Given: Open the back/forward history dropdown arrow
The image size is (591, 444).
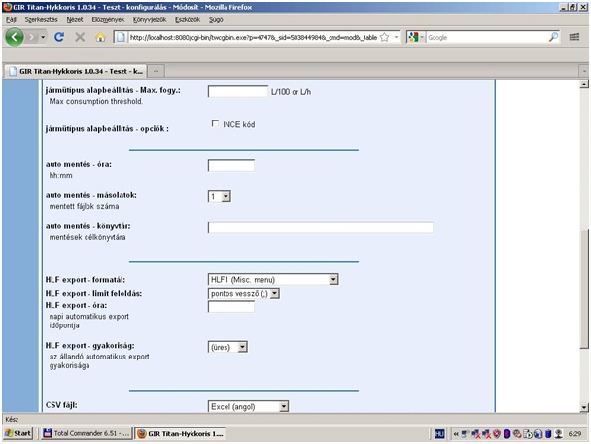Looking at the screenshot, I should click(x=43, y=37).
